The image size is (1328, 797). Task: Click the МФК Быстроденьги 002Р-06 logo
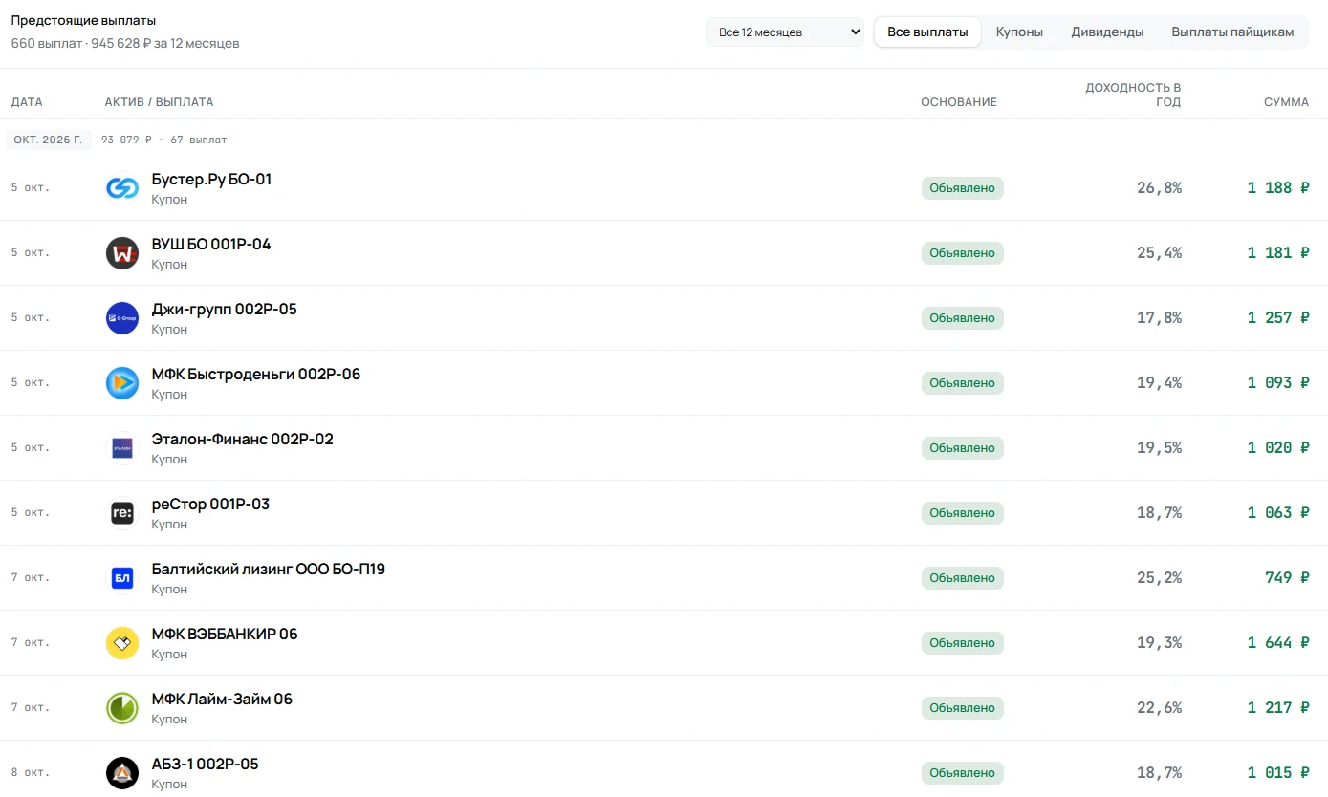(x=122, y=383)
